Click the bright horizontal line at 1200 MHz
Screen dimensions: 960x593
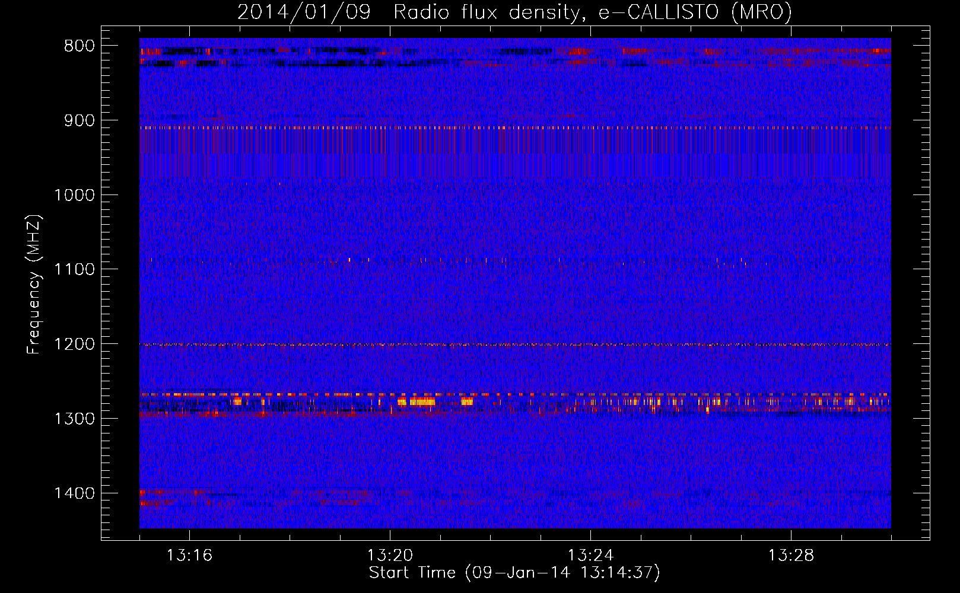(x=515, y=345)
